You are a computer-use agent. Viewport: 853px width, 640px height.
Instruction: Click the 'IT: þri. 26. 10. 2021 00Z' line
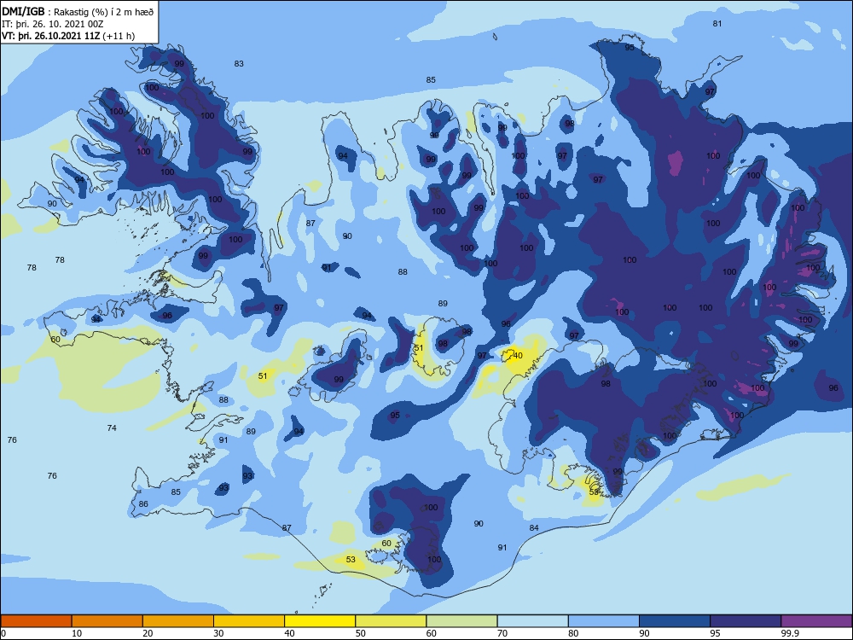[53, 24]
